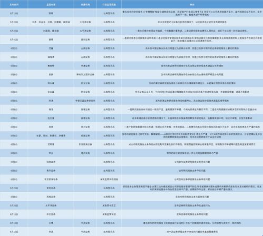This screenshot has width=263, height=236.
Task: Click 太平洋证券 in the 监管对象 column
Action: click(x=51, y=205)
